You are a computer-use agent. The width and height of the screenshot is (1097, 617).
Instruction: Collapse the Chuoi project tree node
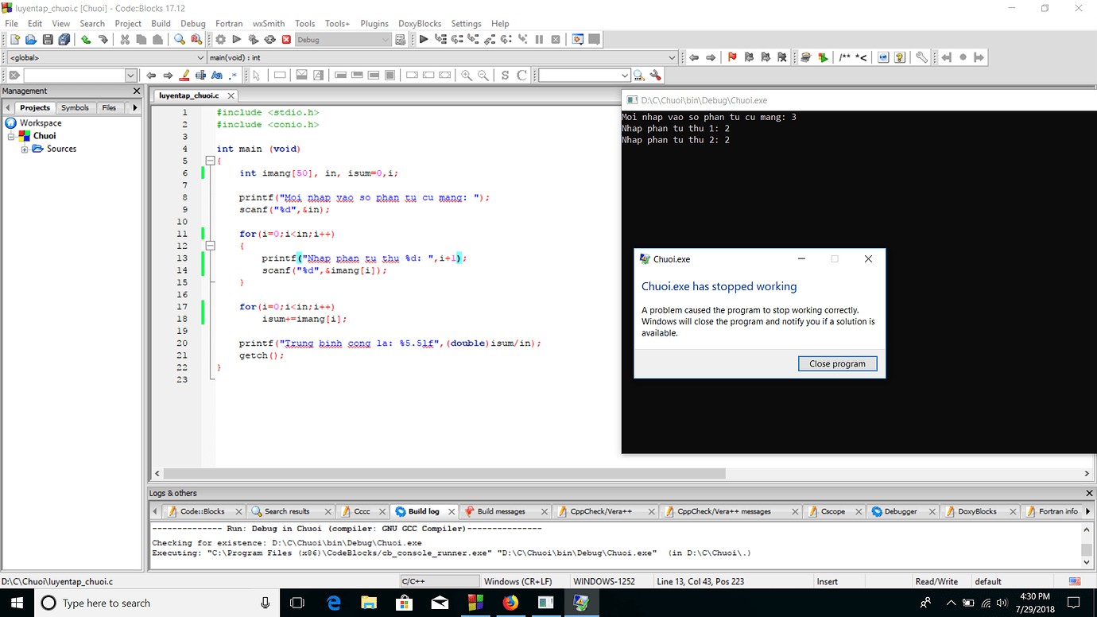pos(12,137)
